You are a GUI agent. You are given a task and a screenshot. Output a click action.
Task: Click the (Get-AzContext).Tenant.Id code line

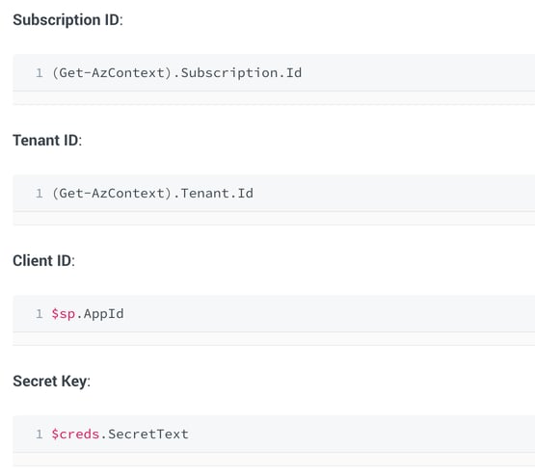pos(152,194)
